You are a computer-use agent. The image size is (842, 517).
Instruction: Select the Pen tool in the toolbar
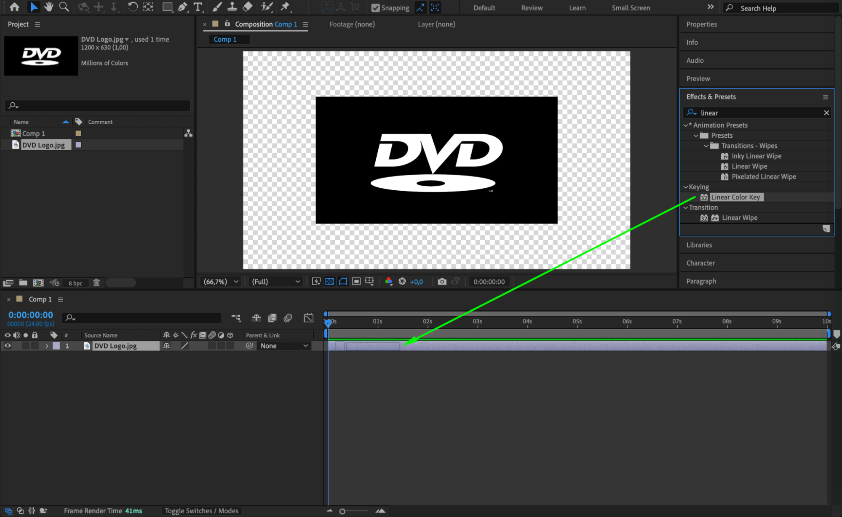click(x=182, y=7)
